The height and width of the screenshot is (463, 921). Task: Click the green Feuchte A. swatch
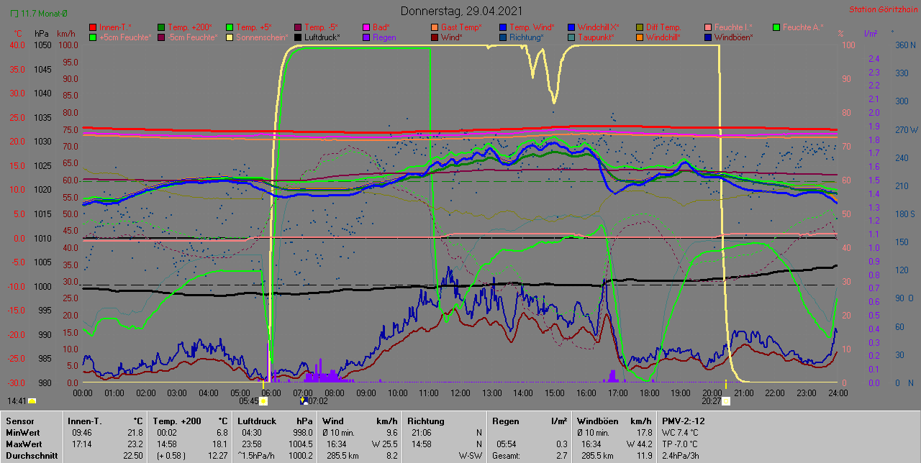click(777, 27)
